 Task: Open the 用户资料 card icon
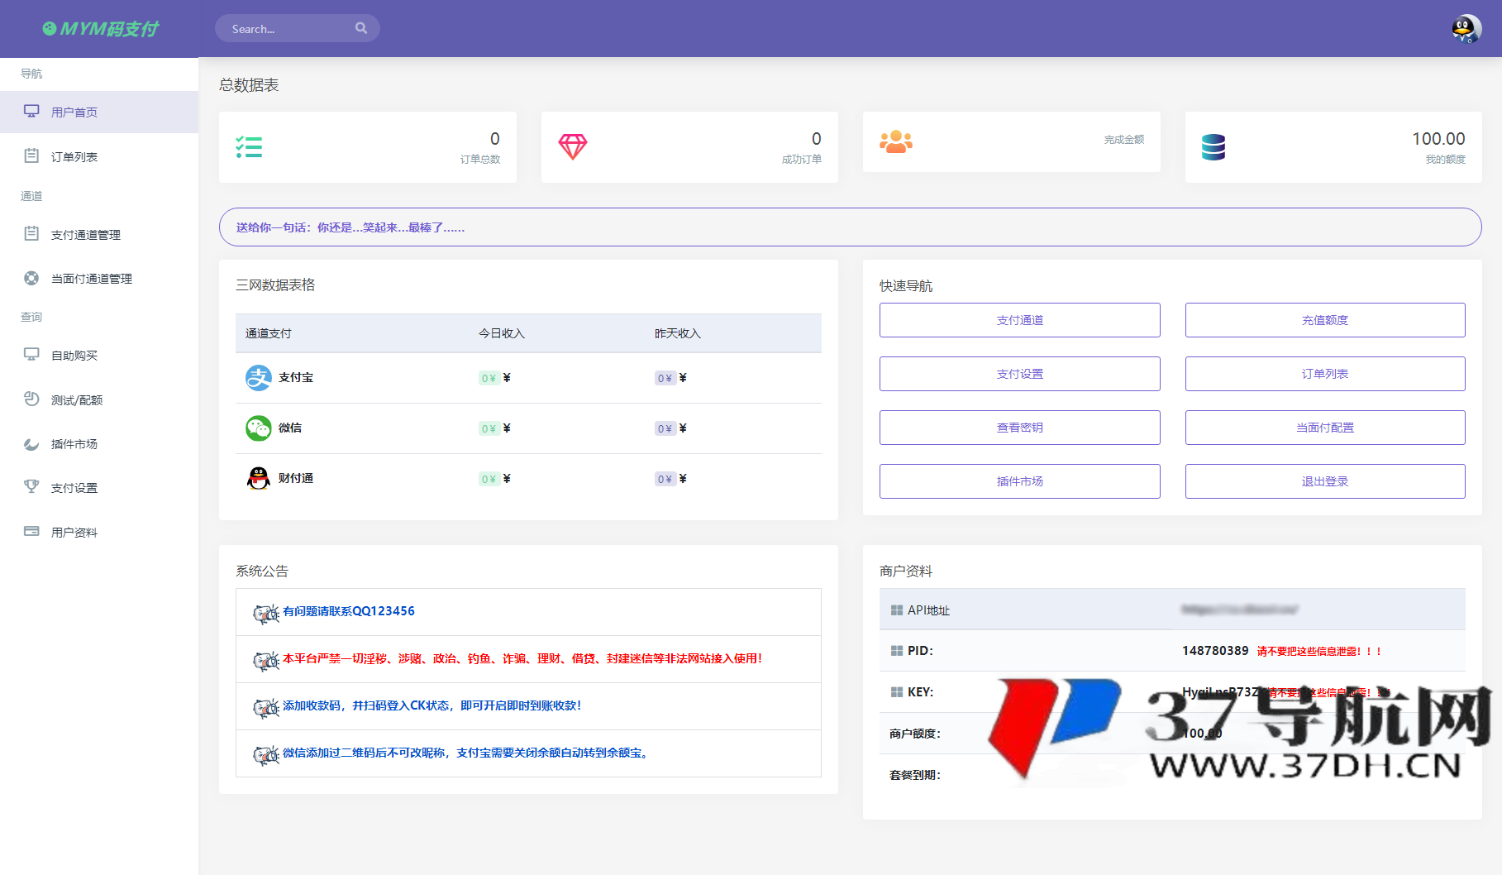pyautogui.click(x=31, y=531)
